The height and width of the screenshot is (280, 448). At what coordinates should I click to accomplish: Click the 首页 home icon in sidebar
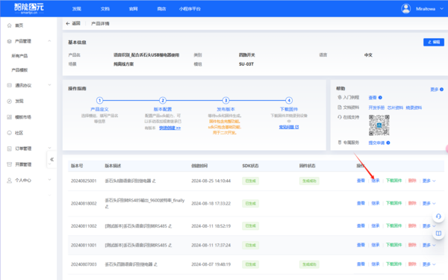pyautogui.click(x=9, y=25)
